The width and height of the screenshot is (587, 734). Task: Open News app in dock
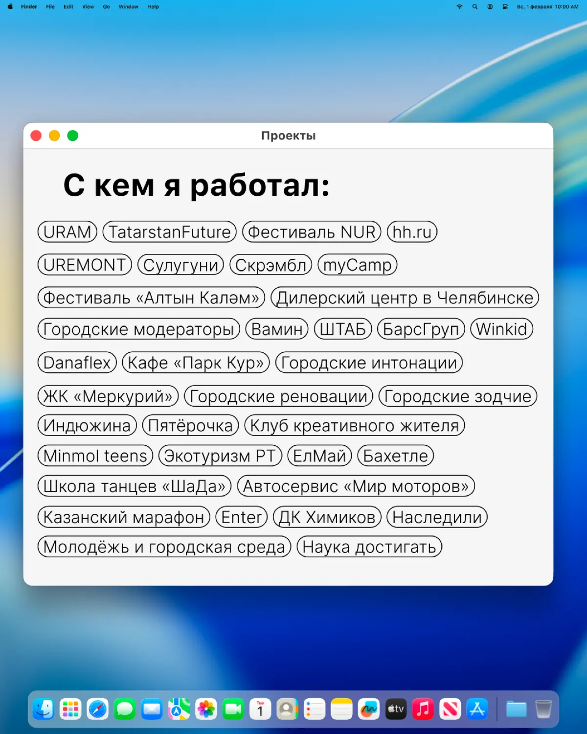[x=451, y=709]
